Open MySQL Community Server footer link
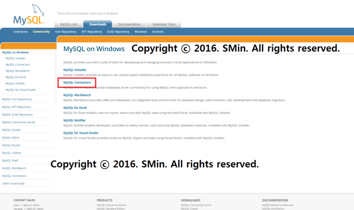354x210 pixels. pos(196,205)
